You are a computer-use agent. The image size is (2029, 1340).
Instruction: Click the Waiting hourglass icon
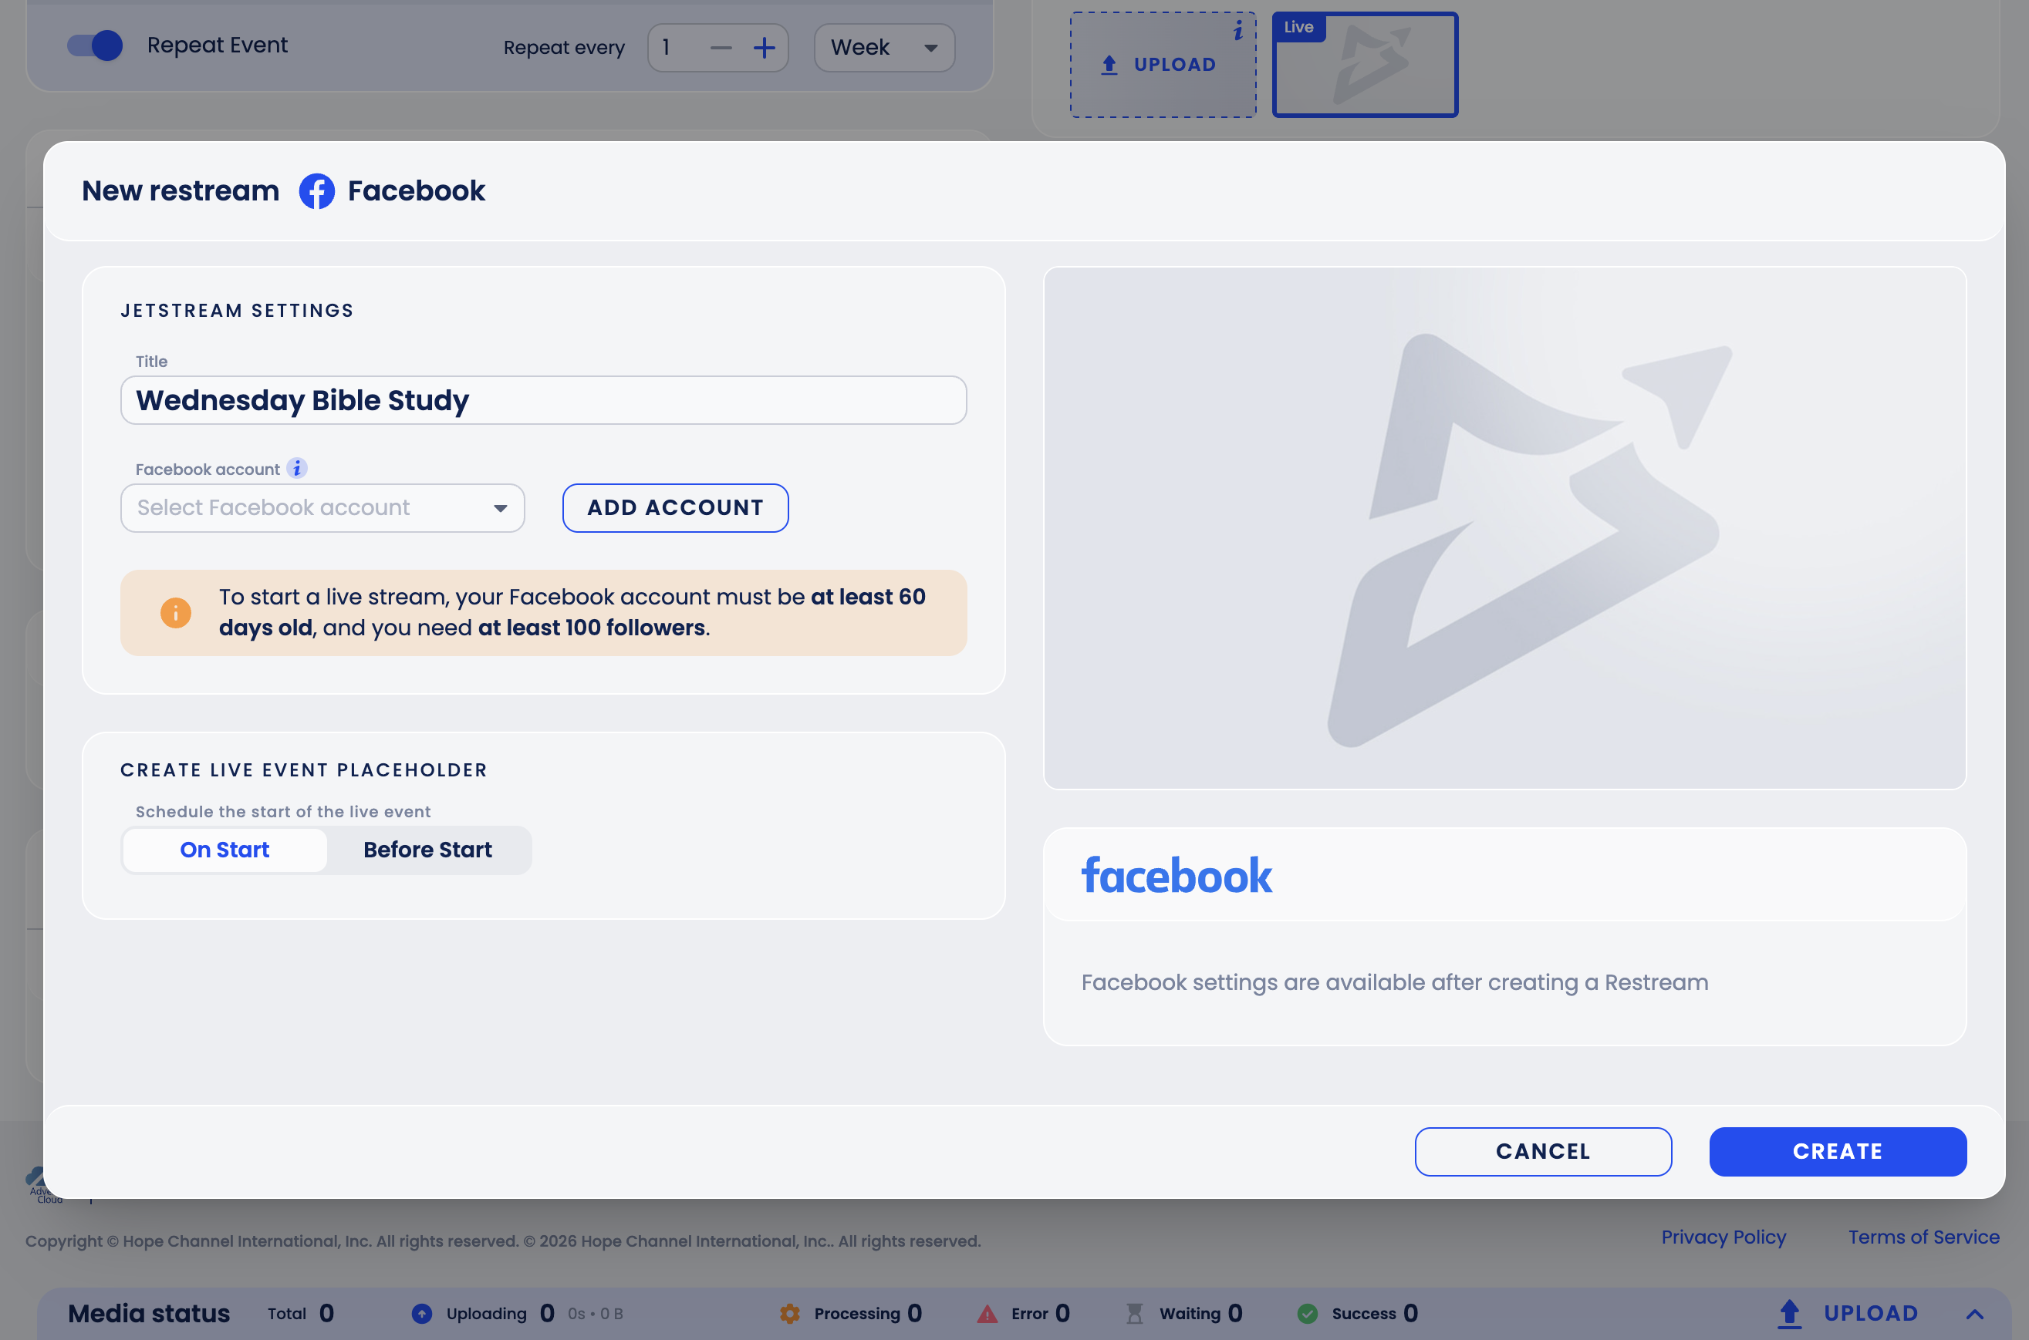coord(1135,1314)
